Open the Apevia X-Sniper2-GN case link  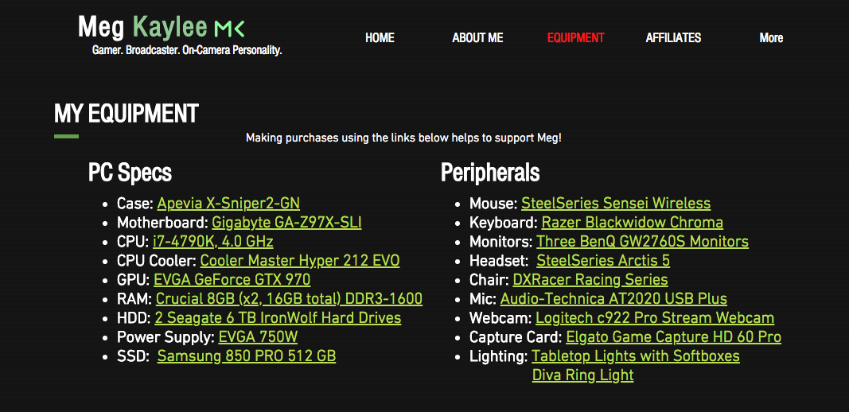(228, 204)
